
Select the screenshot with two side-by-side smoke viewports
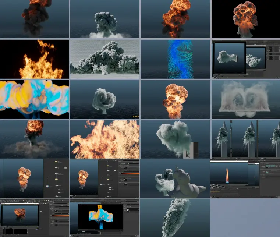pos(246,59)
